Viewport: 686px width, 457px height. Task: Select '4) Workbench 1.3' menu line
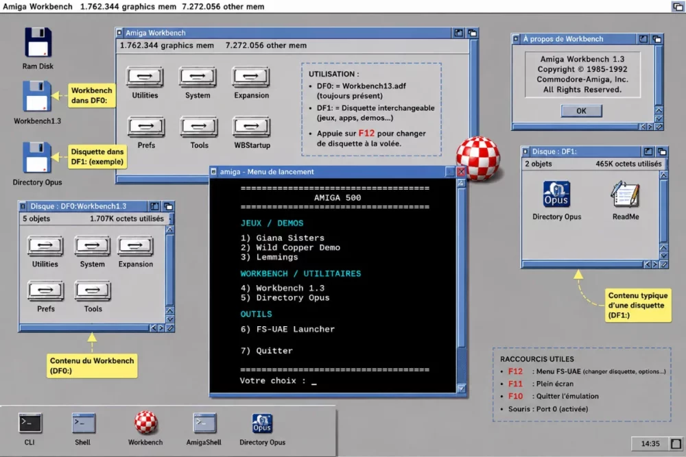click(x=282, y=288)
